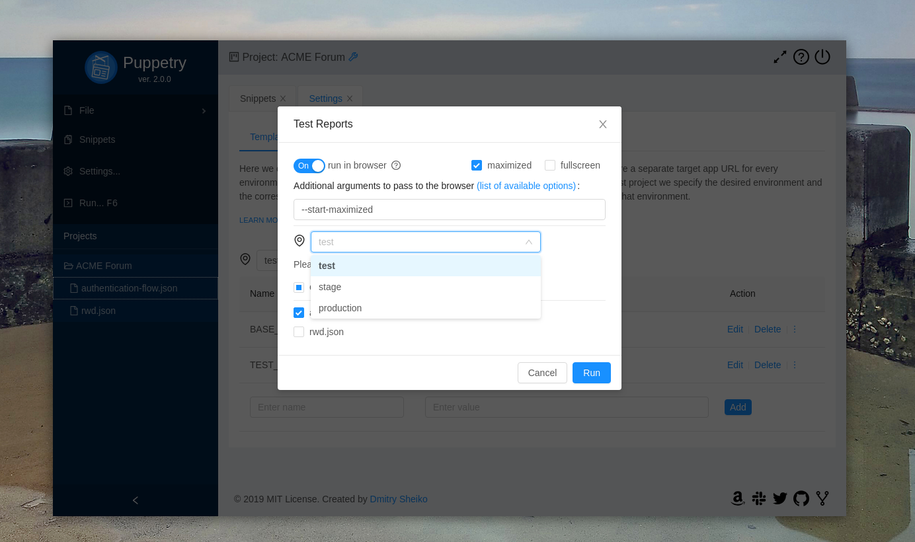Focus the Enter name input field
The width and height of the screenshot is (915, 542).
pos(327,407)
